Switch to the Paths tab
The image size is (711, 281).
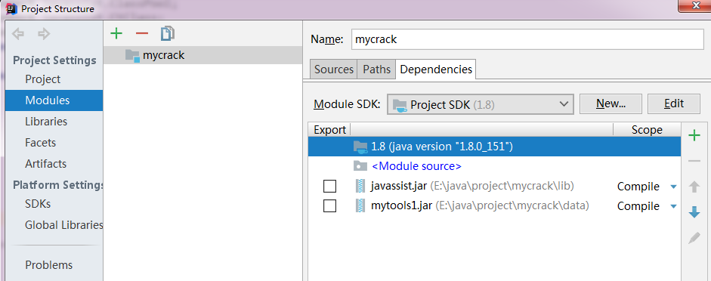[x=376, y=69]
